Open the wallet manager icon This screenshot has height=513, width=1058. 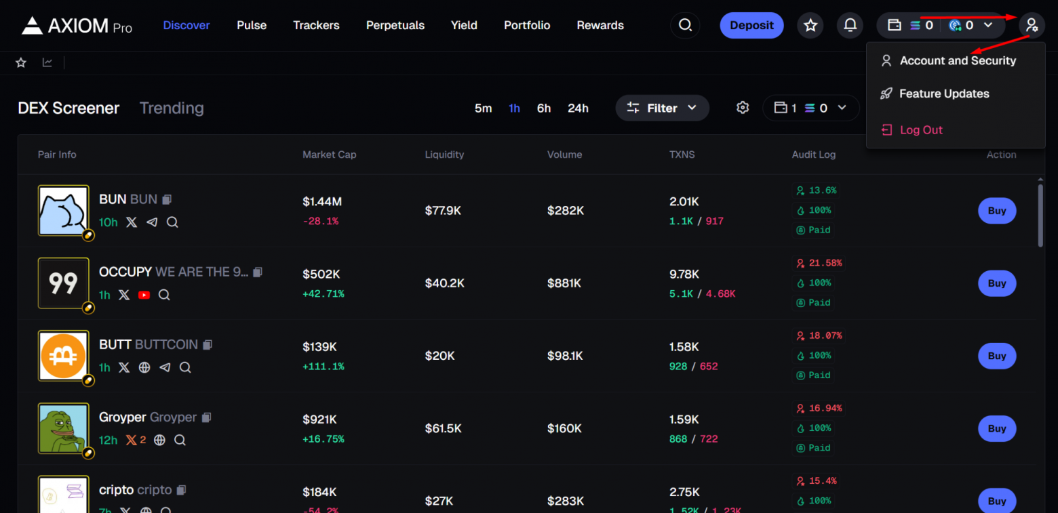[x=893, y=25]
